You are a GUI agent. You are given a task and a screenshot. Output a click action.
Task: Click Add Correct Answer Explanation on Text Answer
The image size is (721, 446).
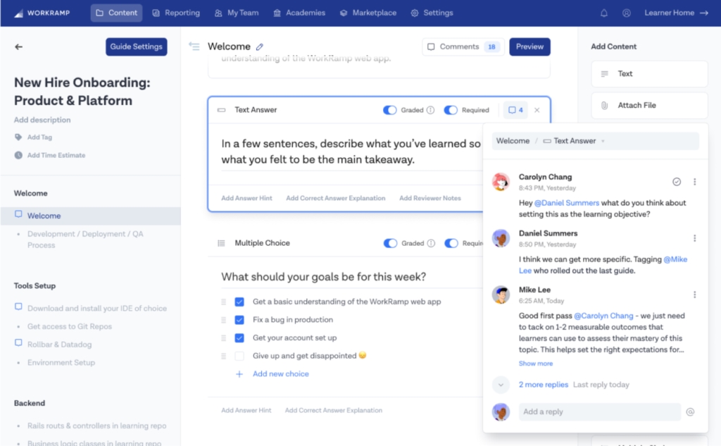click(x=336, y=198)
